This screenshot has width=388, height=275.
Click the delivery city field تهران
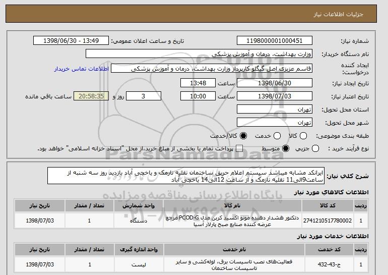(x=275, y=123)
